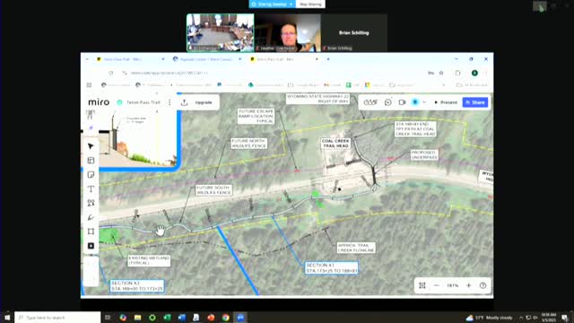
Task: Open Teton Pass Trail board title
Action: coord(143,102)
